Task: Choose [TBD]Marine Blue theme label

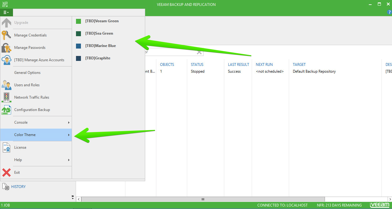Action: [x=101, y=46]
